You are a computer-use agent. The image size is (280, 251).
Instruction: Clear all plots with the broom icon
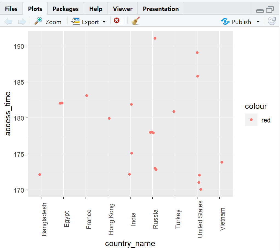[x=135, y=21]
